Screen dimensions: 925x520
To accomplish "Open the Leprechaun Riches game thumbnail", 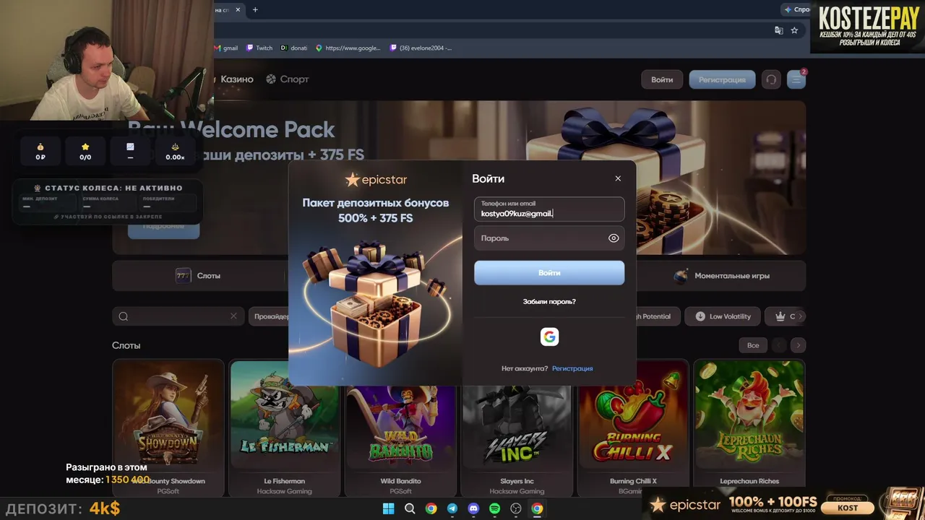I will (749, 415).
